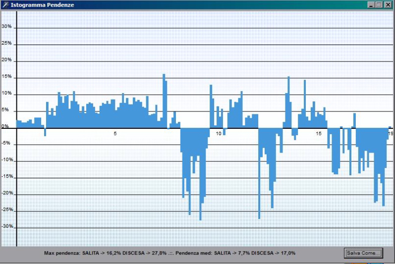
Task: Click the 19 marker at the axis end
Action: (391, 134)
